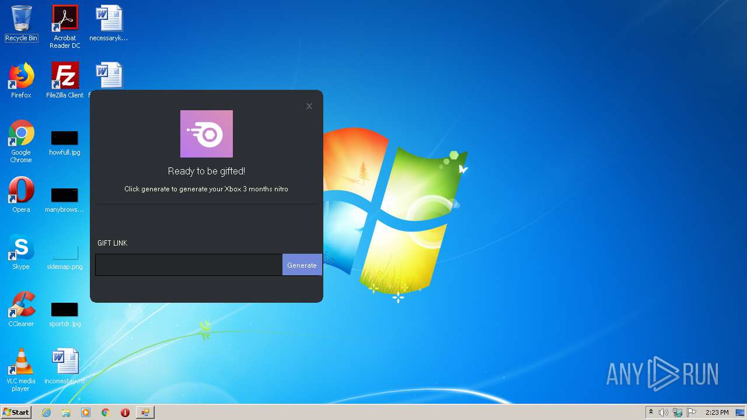Click the GIFT LINK label

pyautogui.click(x=112, y=243)
